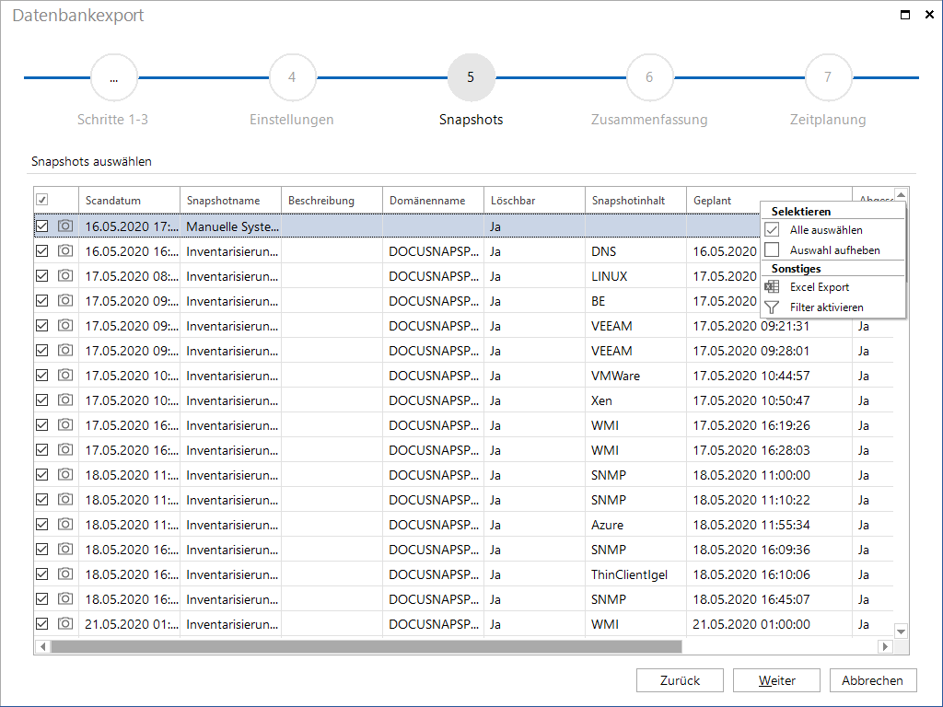Image resolution: width=943 pixels, height=707 pixels.
Task: Uncheck the ThinClientIgel snapshot checkbox
Action: (42, 574)
